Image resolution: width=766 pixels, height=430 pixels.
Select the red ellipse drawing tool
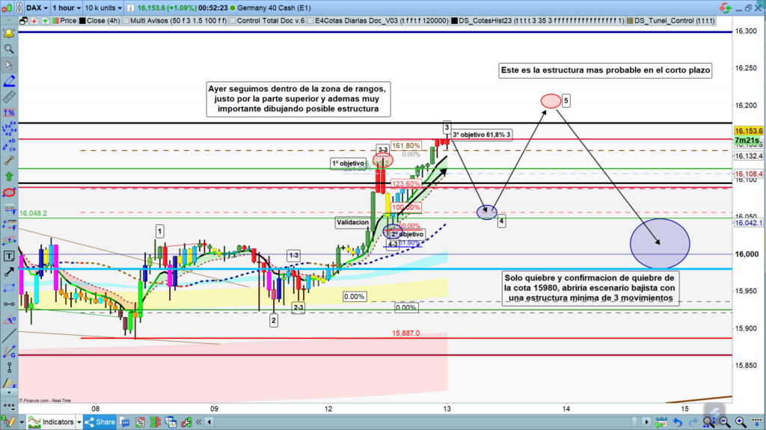click(x=9, y=192)
